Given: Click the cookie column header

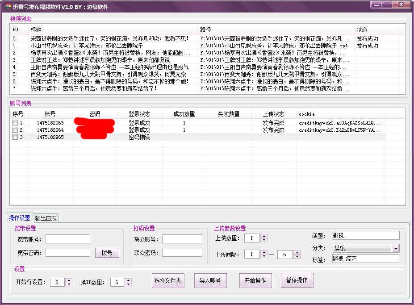Looking at the screenshot, I should pyautogui.click(x=341, y=114).
